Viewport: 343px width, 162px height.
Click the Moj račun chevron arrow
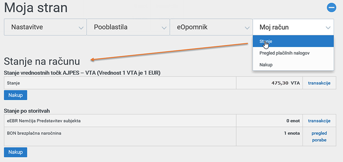pos(328,28)
